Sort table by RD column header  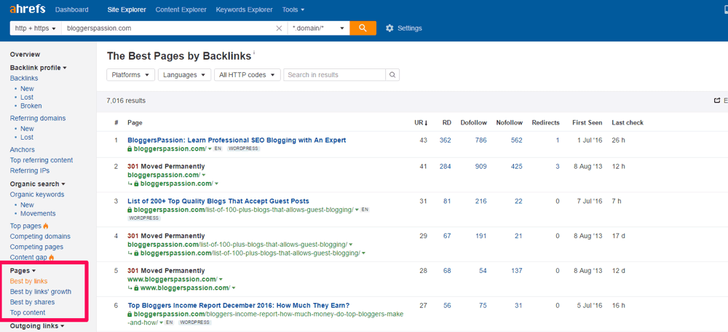(446, 122)
